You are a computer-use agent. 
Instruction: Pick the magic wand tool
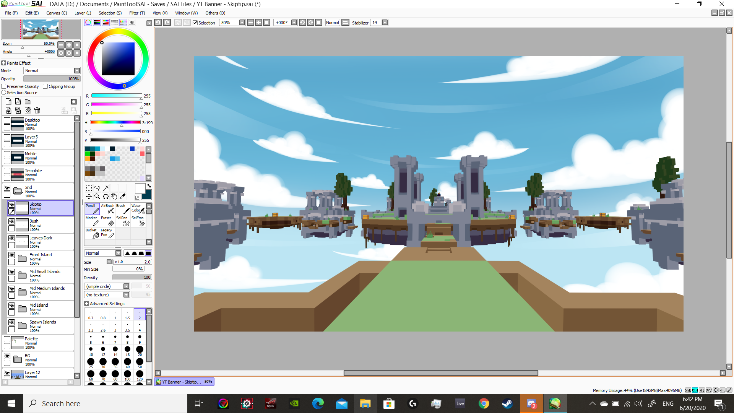(106, 188)
